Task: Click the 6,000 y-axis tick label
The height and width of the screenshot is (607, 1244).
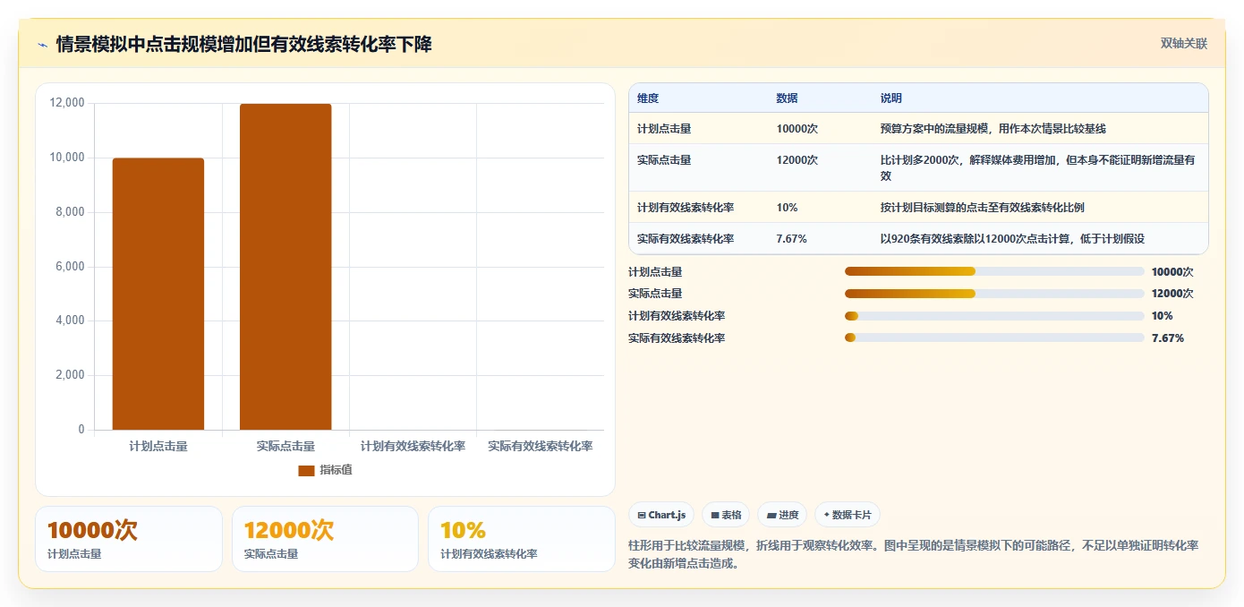Action: click(x=70, y=267)
